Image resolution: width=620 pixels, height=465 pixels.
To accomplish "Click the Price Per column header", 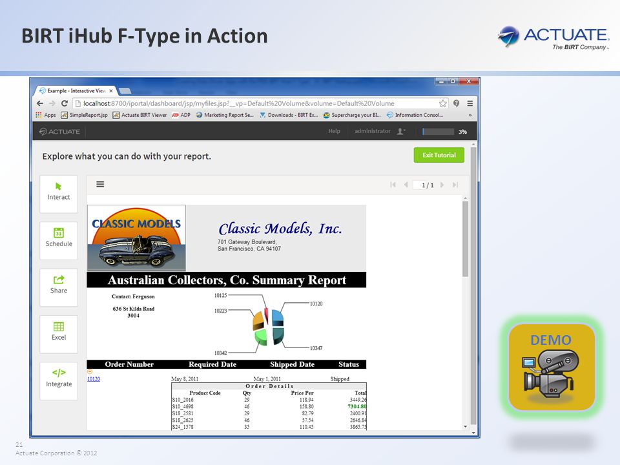I will click(x=302, y=393).
